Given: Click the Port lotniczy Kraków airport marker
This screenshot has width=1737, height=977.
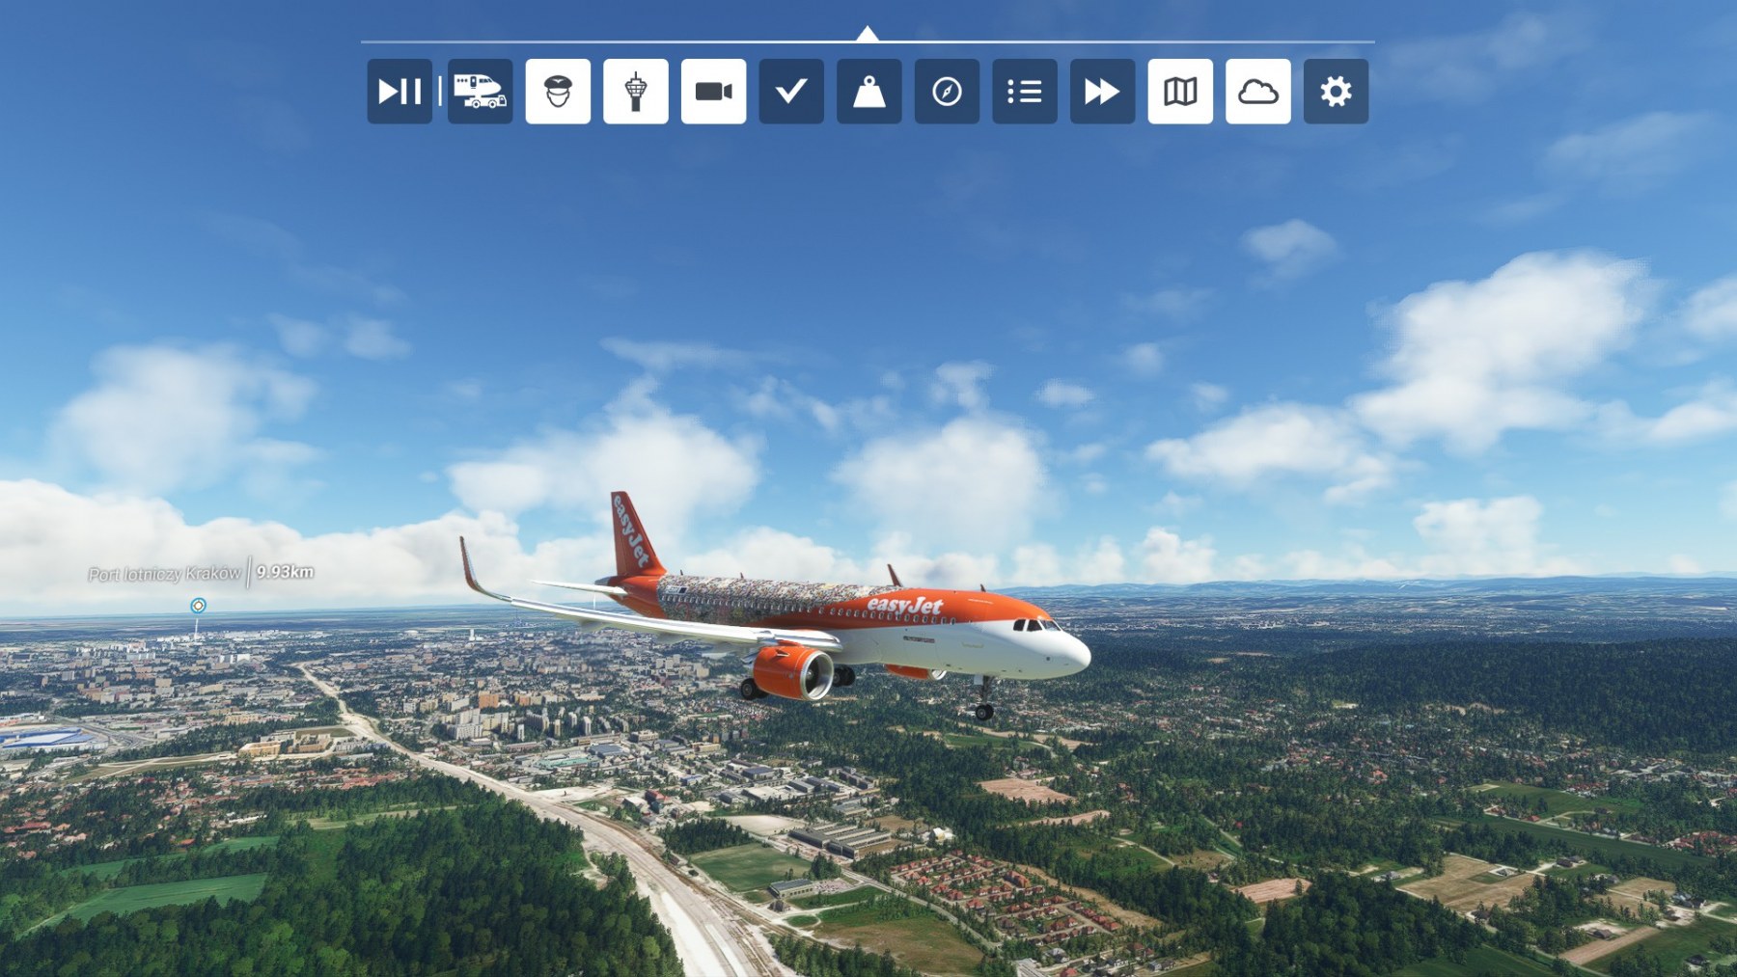Looking at the screenshot, I should [x=198, y=606].
